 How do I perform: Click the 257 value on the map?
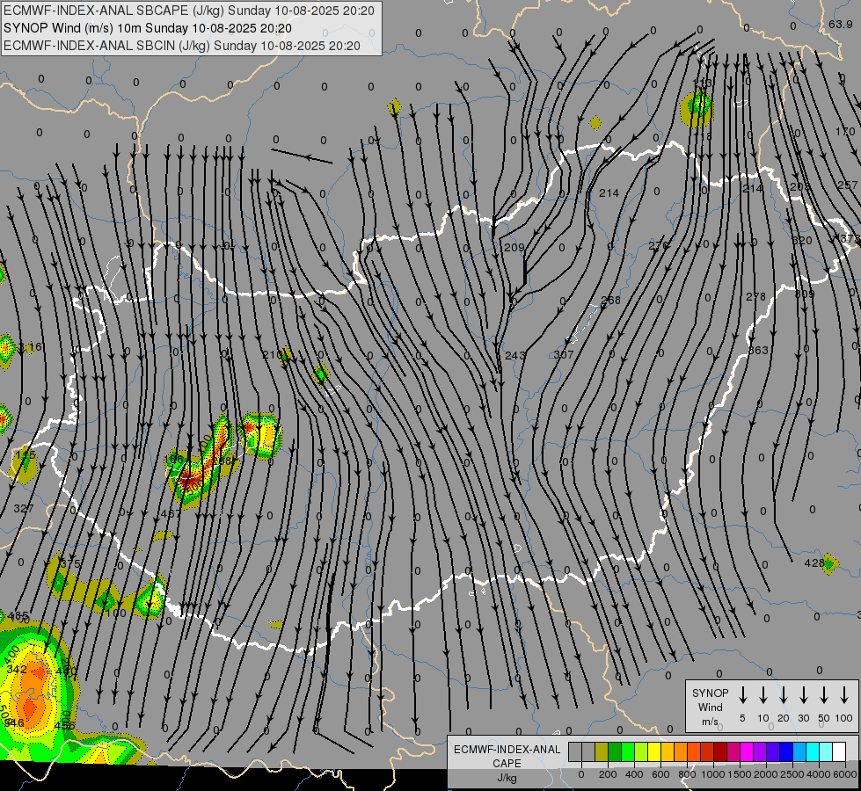[x=847, y=185]
